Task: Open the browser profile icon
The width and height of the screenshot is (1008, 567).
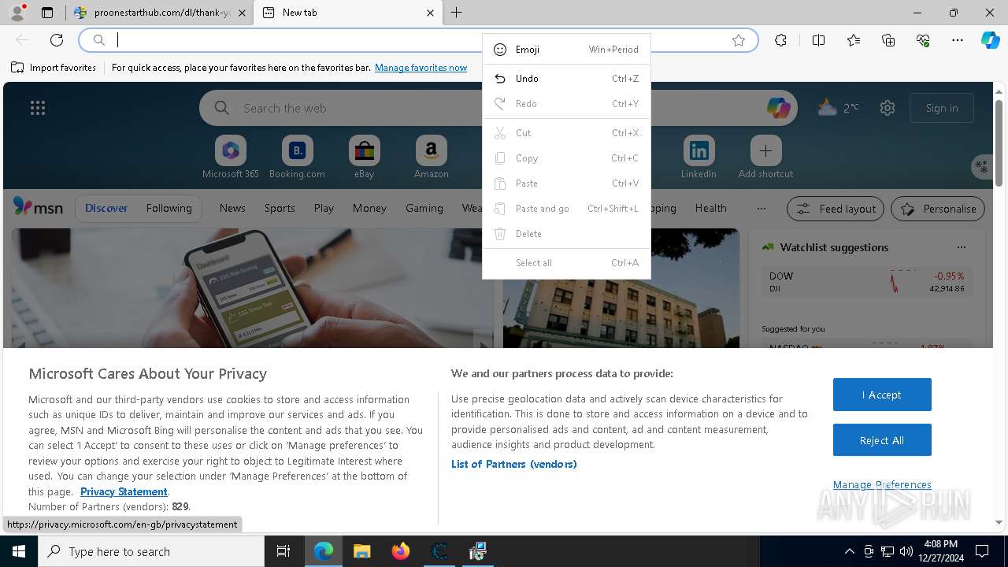Action: tap(17, 13)
